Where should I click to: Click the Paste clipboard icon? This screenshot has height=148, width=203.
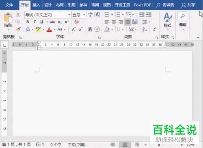click(8, 17)
